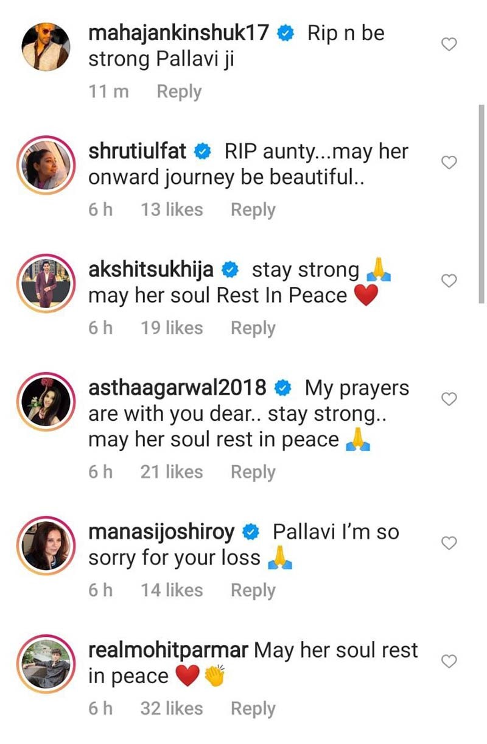Screen dimensions: 487x744
Task: View the 21 likes on asthaagarwal2018's comment
Action: click(x=172, y=472)
